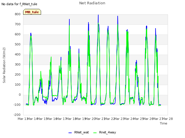This screenshot has width=185, height=138.
Task: Click the Mar 24 x-axis date label
Action: tap(129, 119)
